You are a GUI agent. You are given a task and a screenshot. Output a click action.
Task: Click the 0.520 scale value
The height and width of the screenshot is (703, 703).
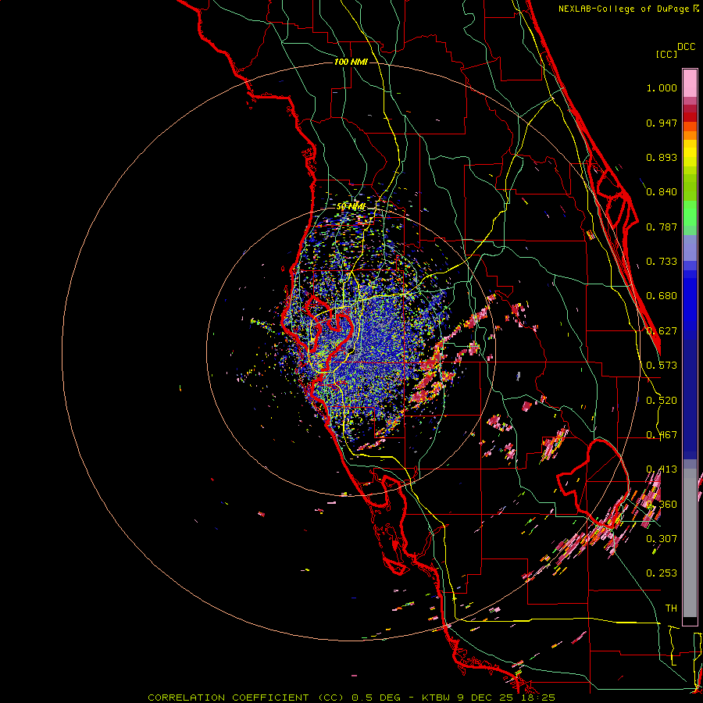tap(662, 401)
